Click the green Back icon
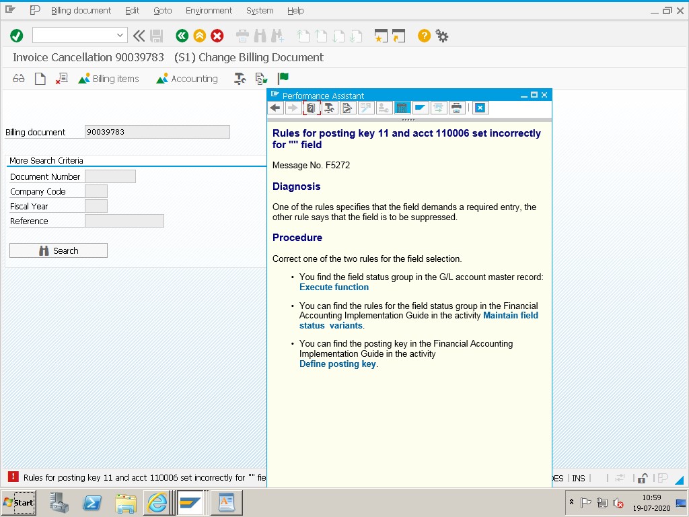Viewport: 689px width, 517px height. [182, 36]
